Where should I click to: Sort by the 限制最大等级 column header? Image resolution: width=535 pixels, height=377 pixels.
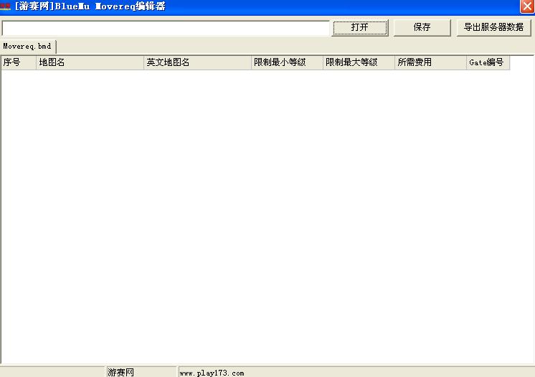pos(359,62)
